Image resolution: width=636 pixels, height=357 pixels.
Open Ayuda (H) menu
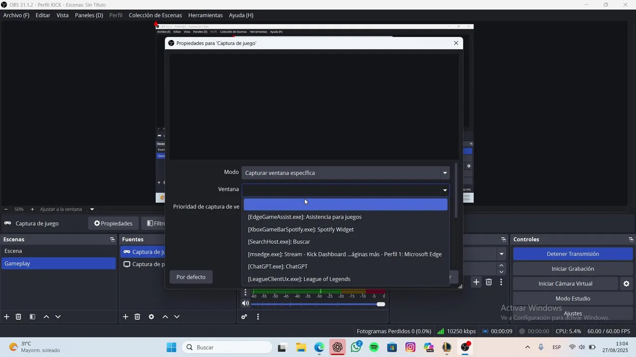tap(241, 15)
